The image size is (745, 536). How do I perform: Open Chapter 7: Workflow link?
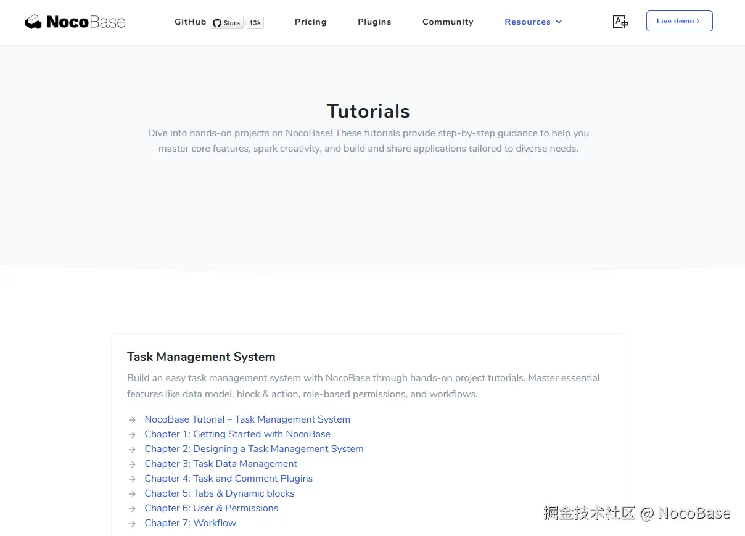point(191,523)
